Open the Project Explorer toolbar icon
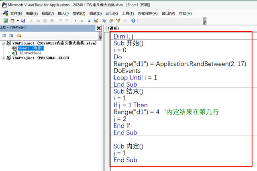The width and height of the screenshot is (257, 171). pyautogui.click(x=104, y=20)
